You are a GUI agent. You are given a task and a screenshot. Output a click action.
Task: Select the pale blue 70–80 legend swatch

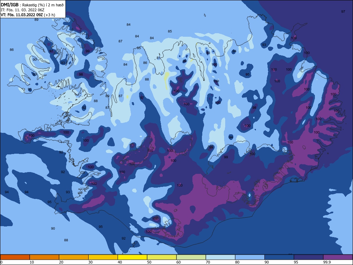click(x=221, y=257)
